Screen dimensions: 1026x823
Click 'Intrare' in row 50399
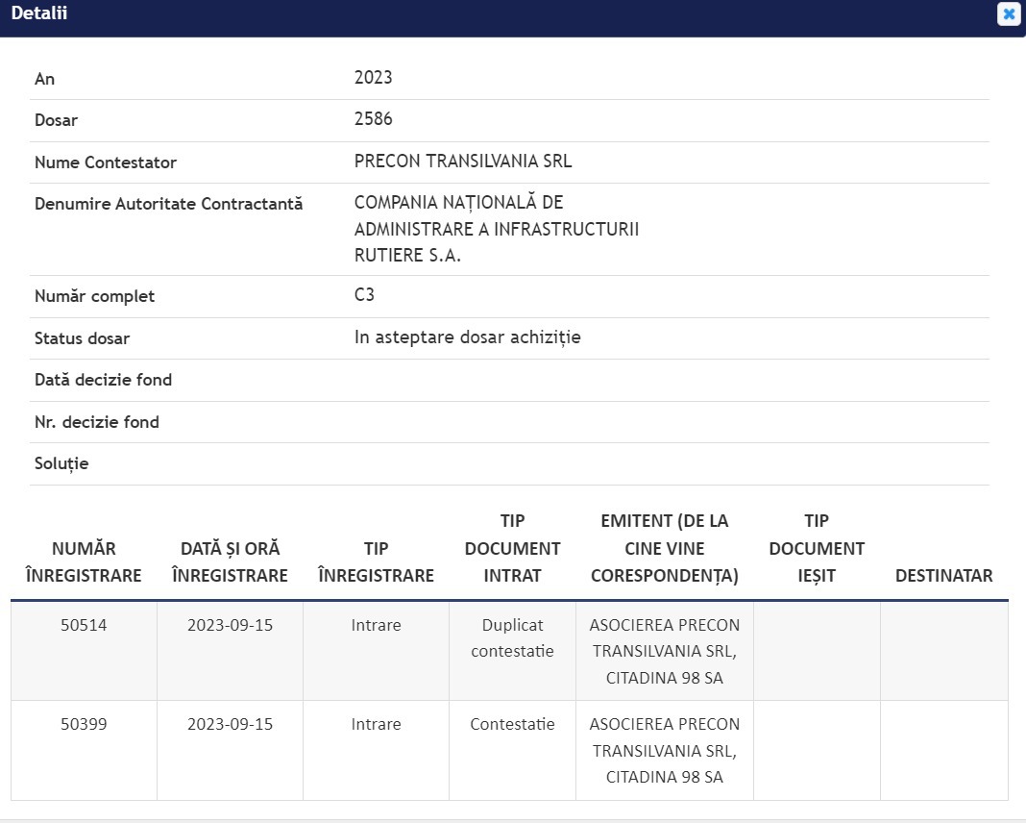(x=377, y=724)
